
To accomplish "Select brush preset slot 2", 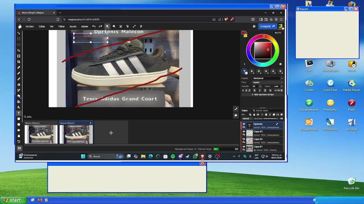I will click(x=252, y=71).
